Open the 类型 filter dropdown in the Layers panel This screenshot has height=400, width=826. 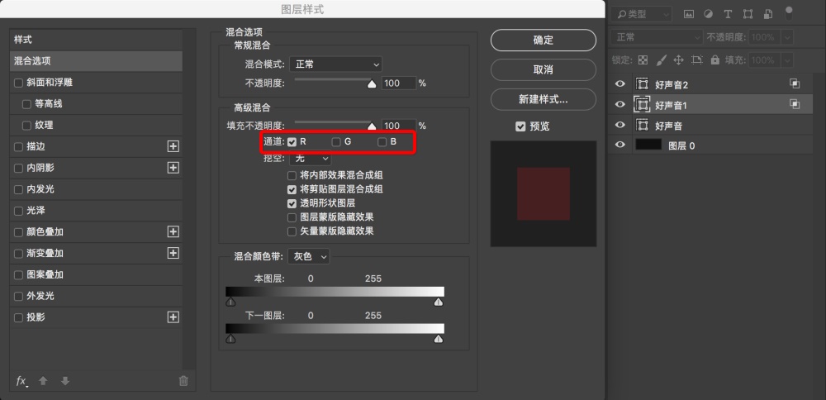pyautogui.click(x=642, y=14)
